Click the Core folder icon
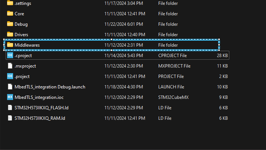This screenshot has width=266, height=150. click(10, 14)
